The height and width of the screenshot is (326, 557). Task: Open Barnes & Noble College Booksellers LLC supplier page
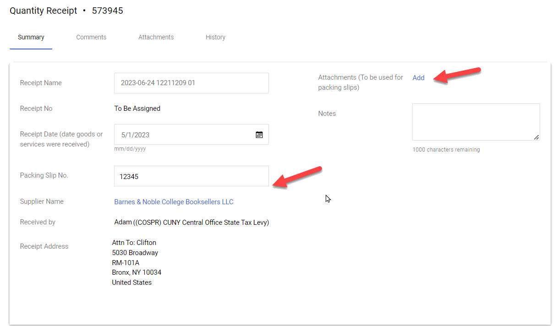(x=174, y=201)
